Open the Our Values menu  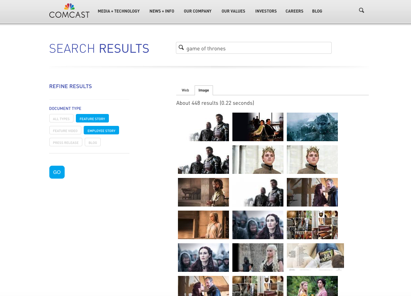point(233,11)
